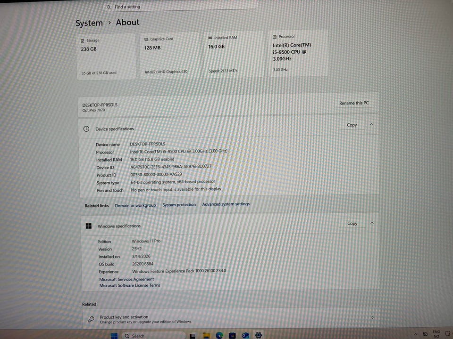Viewport: 453px width, 339px height.
Task: Open Outlook from the taskbar
Action: point(245,335)
